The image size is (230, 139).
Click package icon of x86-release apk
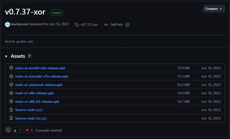tap(11, 93)
